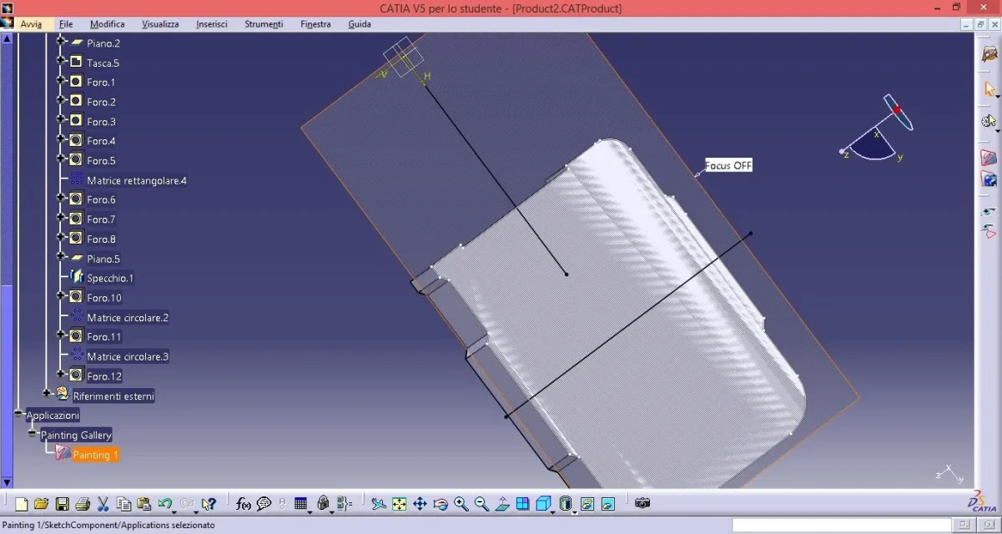The image size is (1002, 534).
Task: Open the Capture camera tool
Action: (x=642, y=503)
